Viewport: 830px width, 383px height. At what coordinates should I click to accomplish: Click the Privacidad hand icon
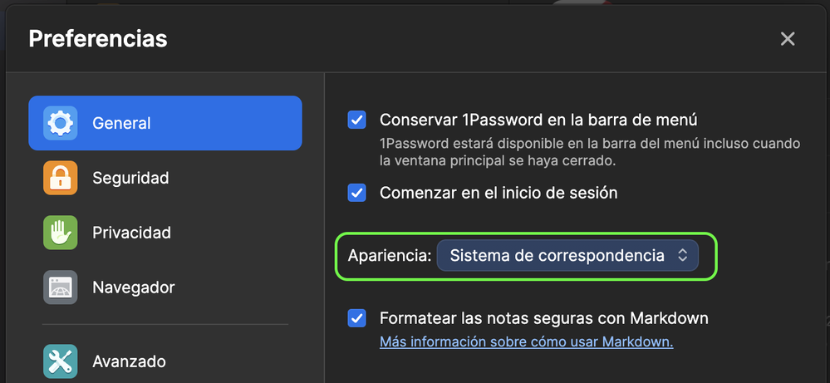coord(61,233)
